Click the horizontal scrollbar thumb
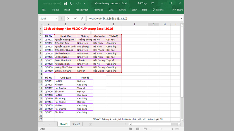 (x=152, y=124)
